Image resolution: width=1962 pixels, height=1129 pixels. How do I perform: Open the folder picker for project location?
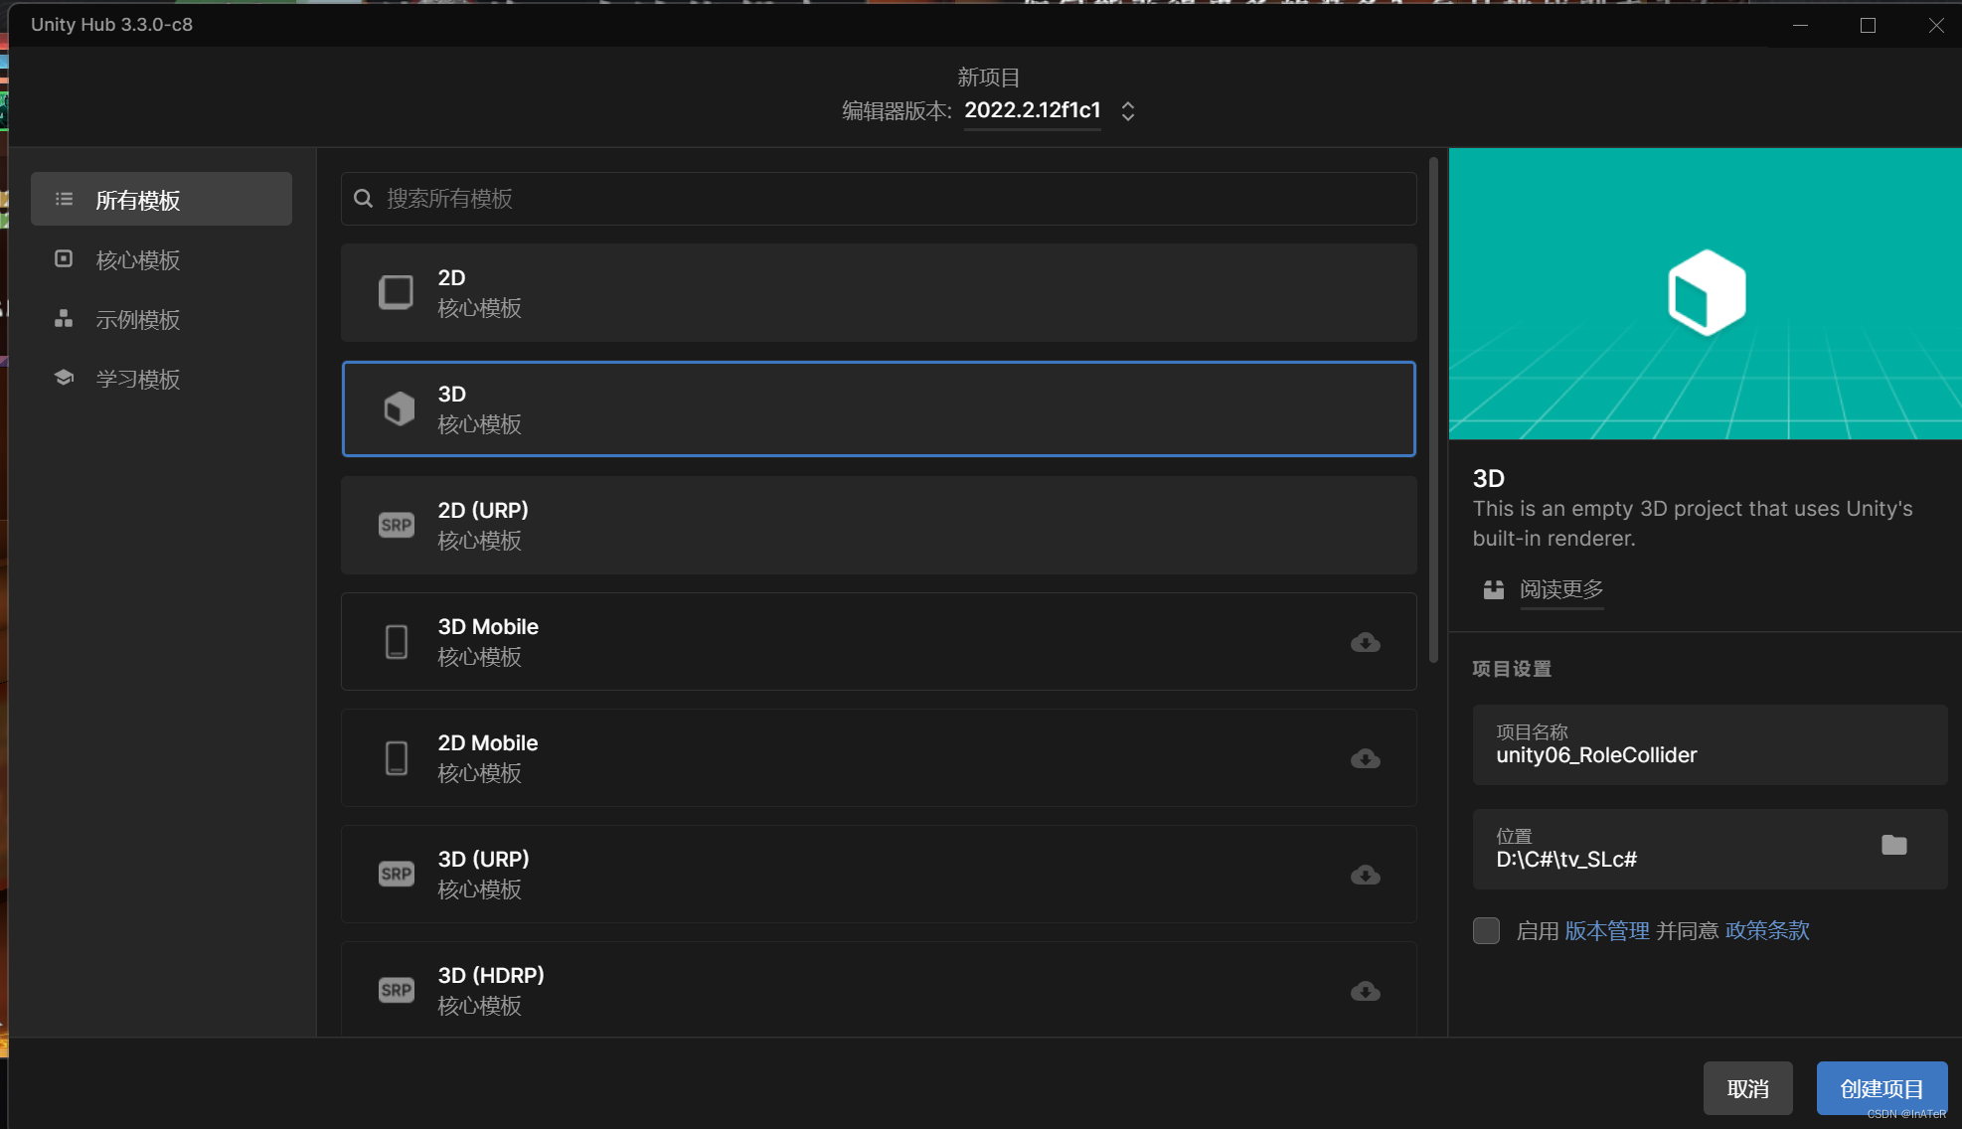(1894, 845)
